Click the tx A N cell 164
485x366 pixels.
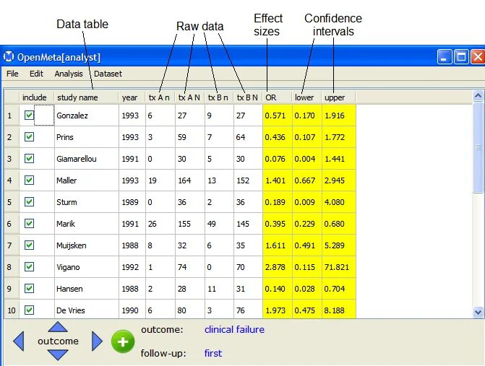pos(190,180)
